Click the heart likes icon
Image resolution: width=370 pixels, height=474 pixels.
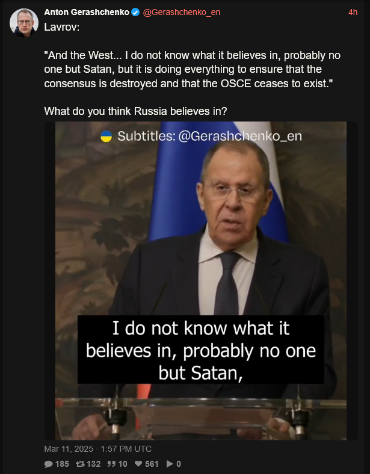pos(138,464)
